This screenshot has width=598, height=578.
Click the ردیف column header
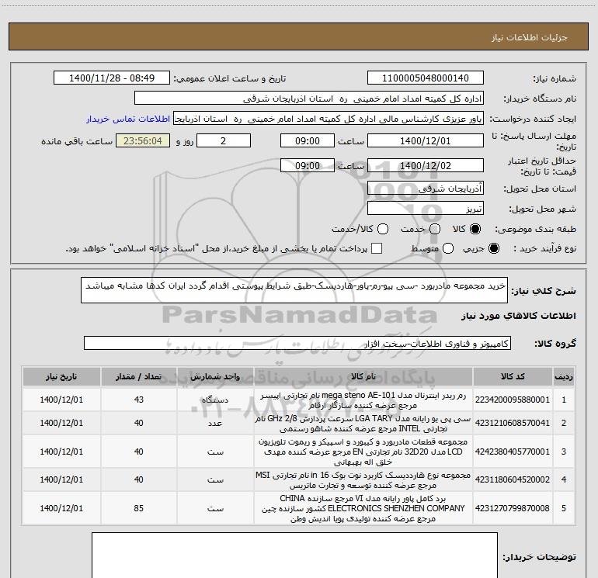pos(564,377)
